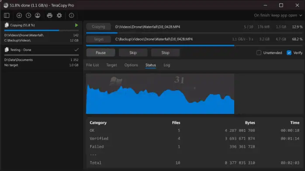Open the history clock icon
305x171 pixels.
[28, 15]
